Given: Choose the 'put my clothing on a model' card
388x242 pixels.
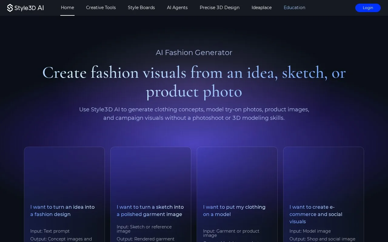Looking at the screenshot, I should pos(237,194).
